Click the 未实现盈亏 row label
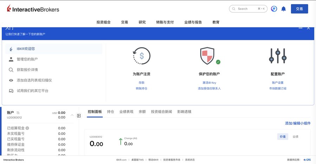The height and width of the screenshot is (164, 316). click(16, 134)
